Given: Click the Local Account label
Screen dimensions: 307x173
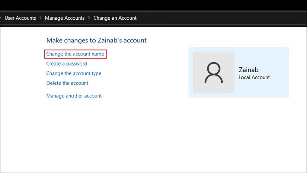Looking at the screenshot, I should (254, 77).
